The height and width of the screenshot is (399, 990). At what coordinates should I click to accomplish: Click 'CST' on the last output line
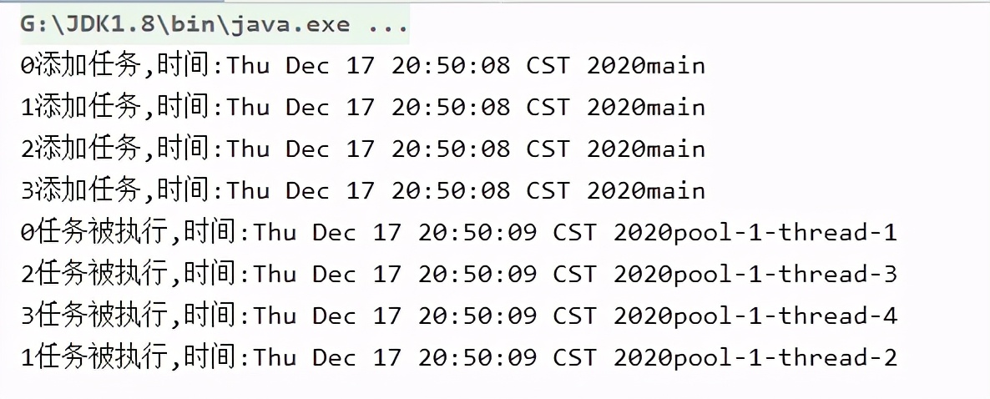[574, 358]
